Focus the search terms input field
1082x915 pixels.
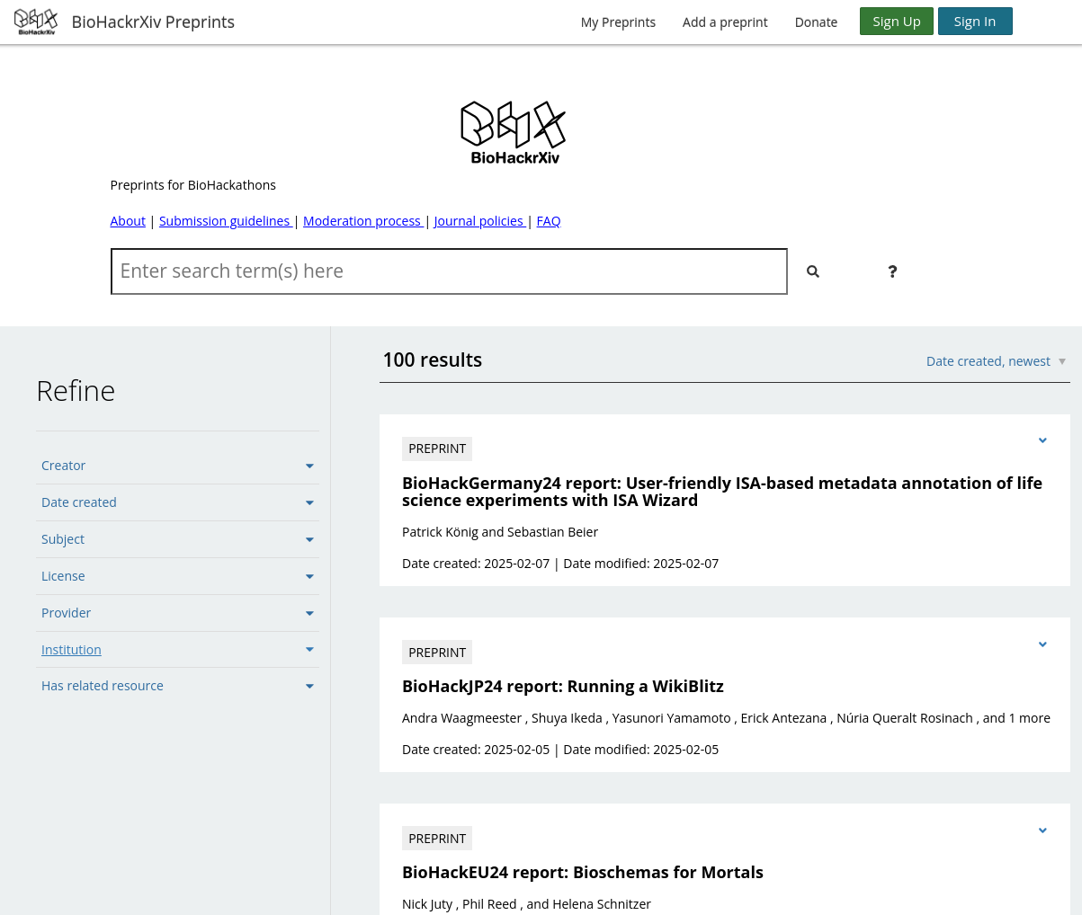[449, 271]
